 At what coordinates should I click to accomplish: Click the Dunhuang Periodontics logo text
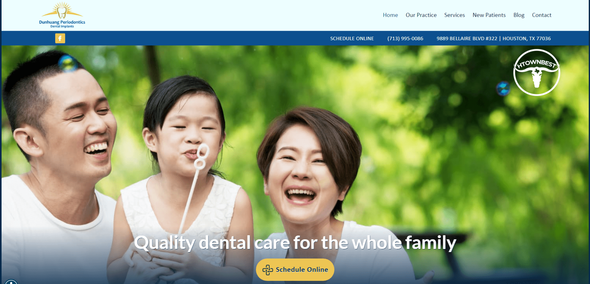(62, 22)
